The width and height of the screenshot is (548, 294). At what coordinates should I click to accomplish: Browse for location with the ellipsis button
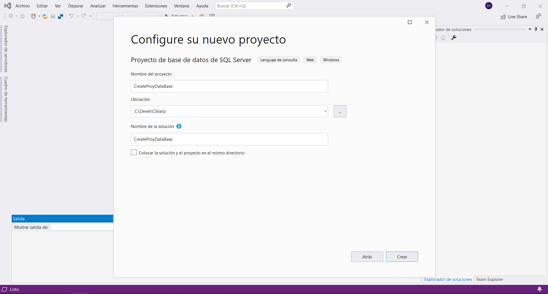point(340,111)
